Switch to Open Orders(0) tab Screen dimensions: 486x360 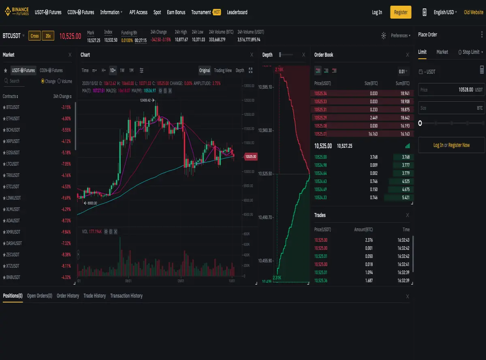[40, 296]
